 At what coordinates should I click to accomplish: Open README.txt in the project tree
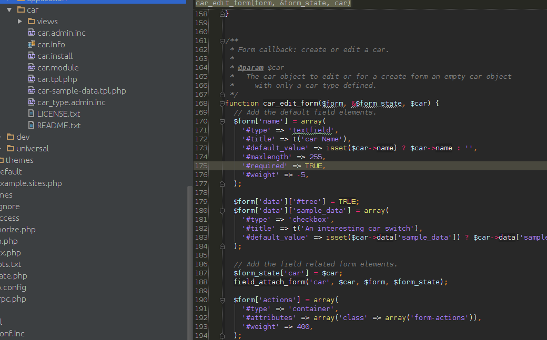pos(58,125)
